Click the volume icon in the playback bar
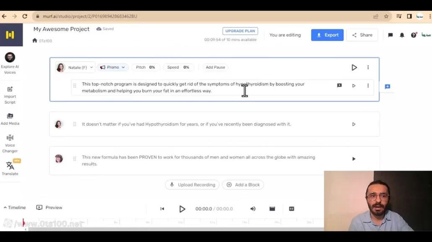432x242 pixels. 253,209
